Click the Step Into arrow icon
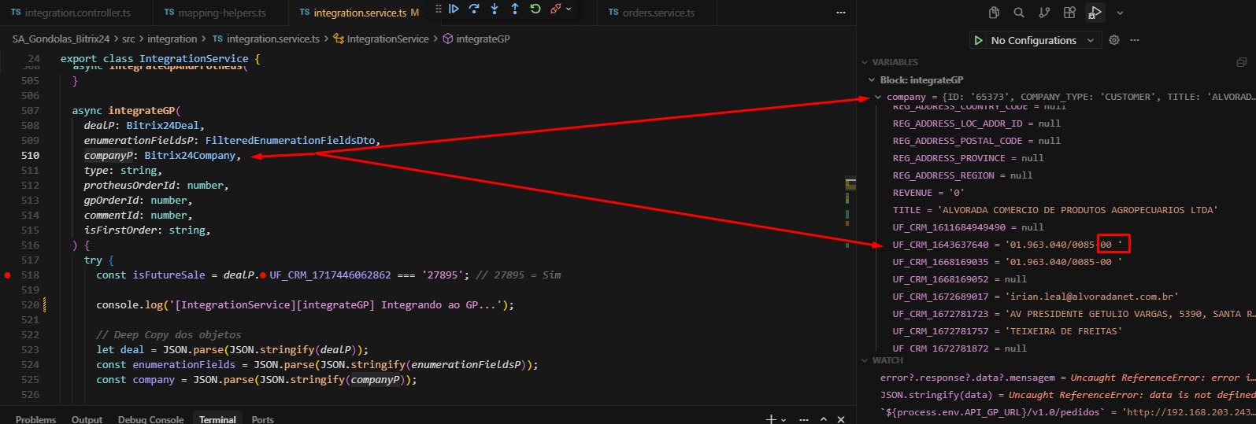 [x=495, y=9]
